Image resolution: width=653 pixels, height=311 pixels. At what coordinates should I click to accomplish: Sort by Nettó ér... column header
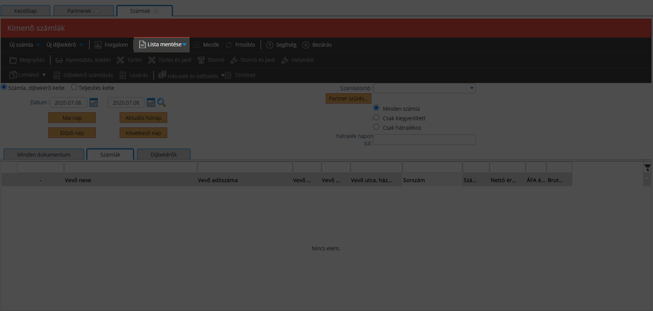click(503, 180)
